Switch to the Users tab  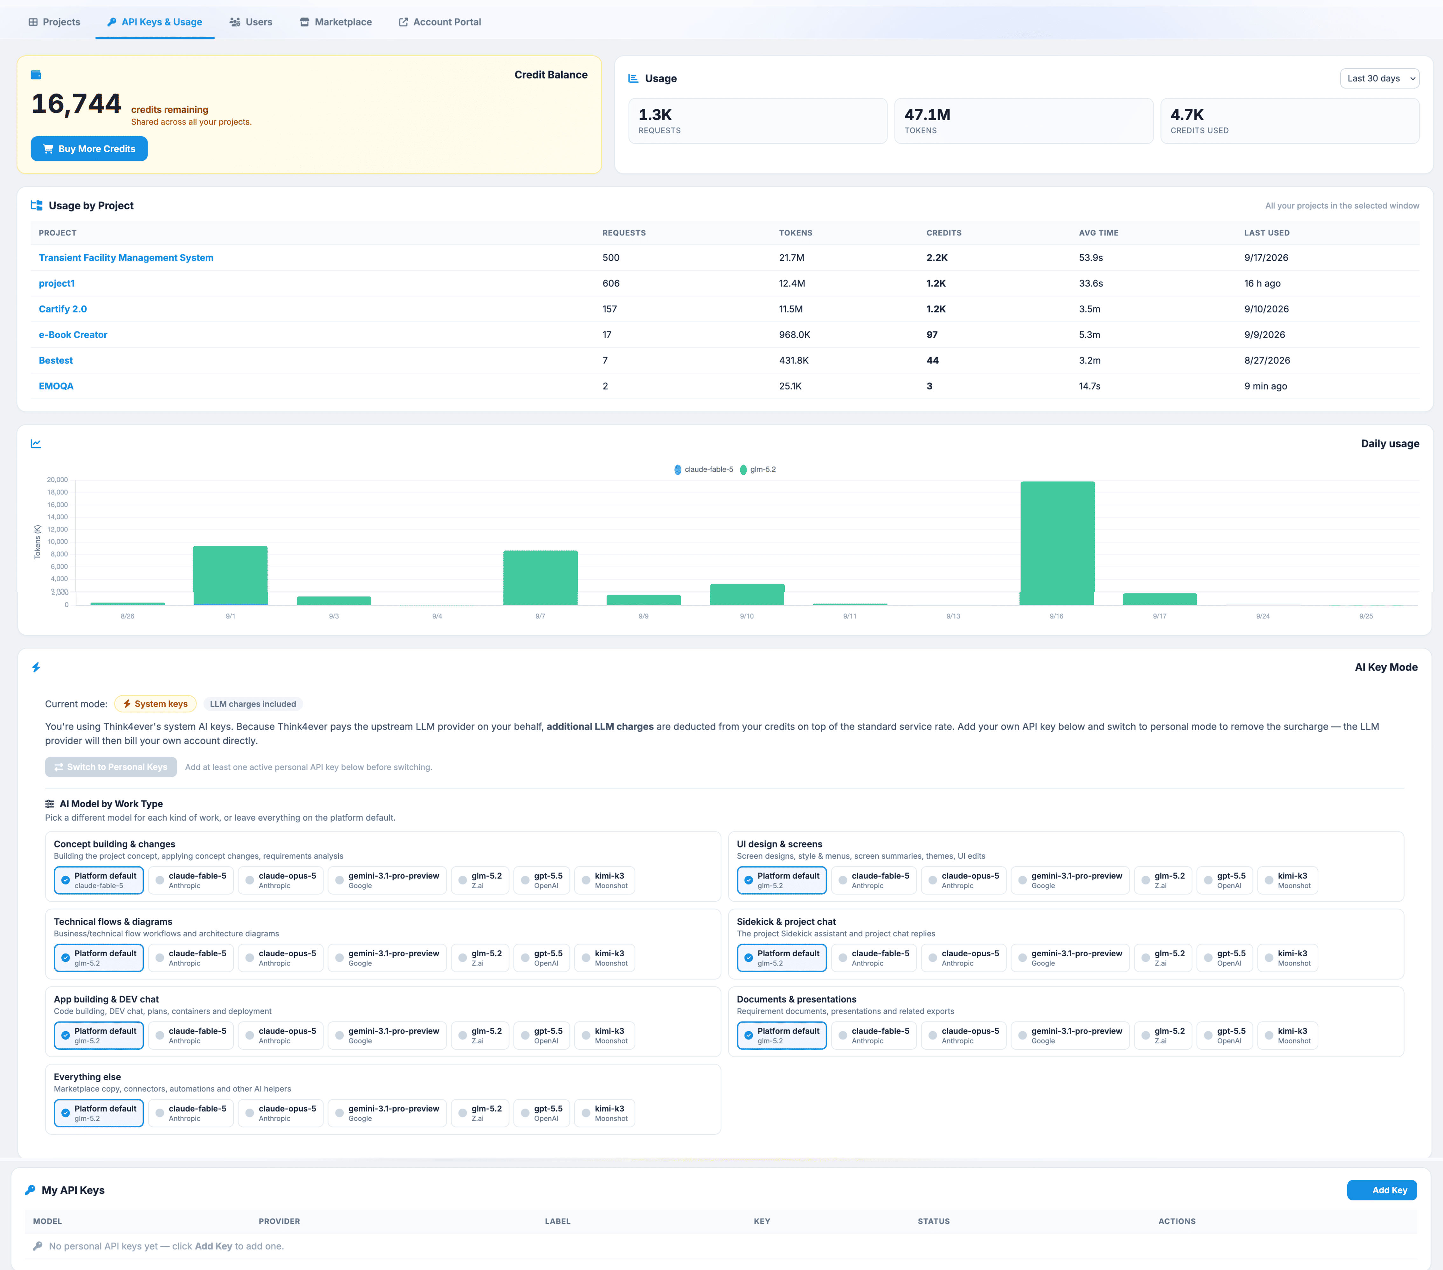251,22
